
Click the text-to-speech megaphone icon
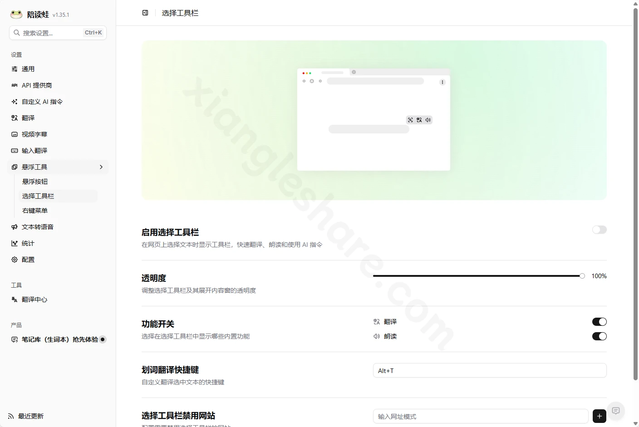15,227
